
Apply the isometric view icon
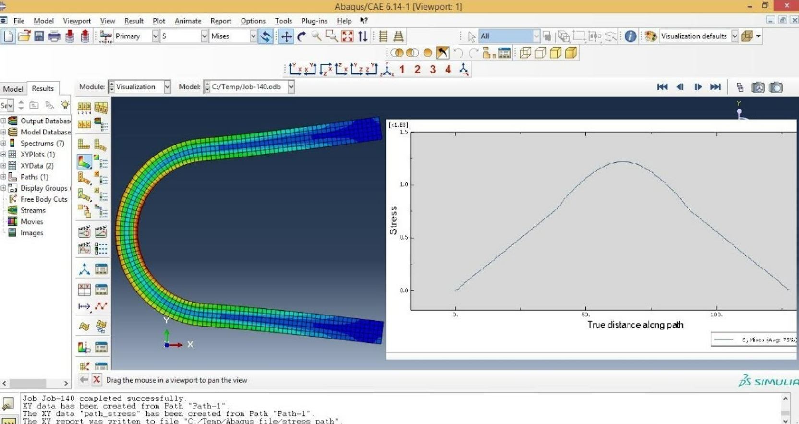pos(387,70)
